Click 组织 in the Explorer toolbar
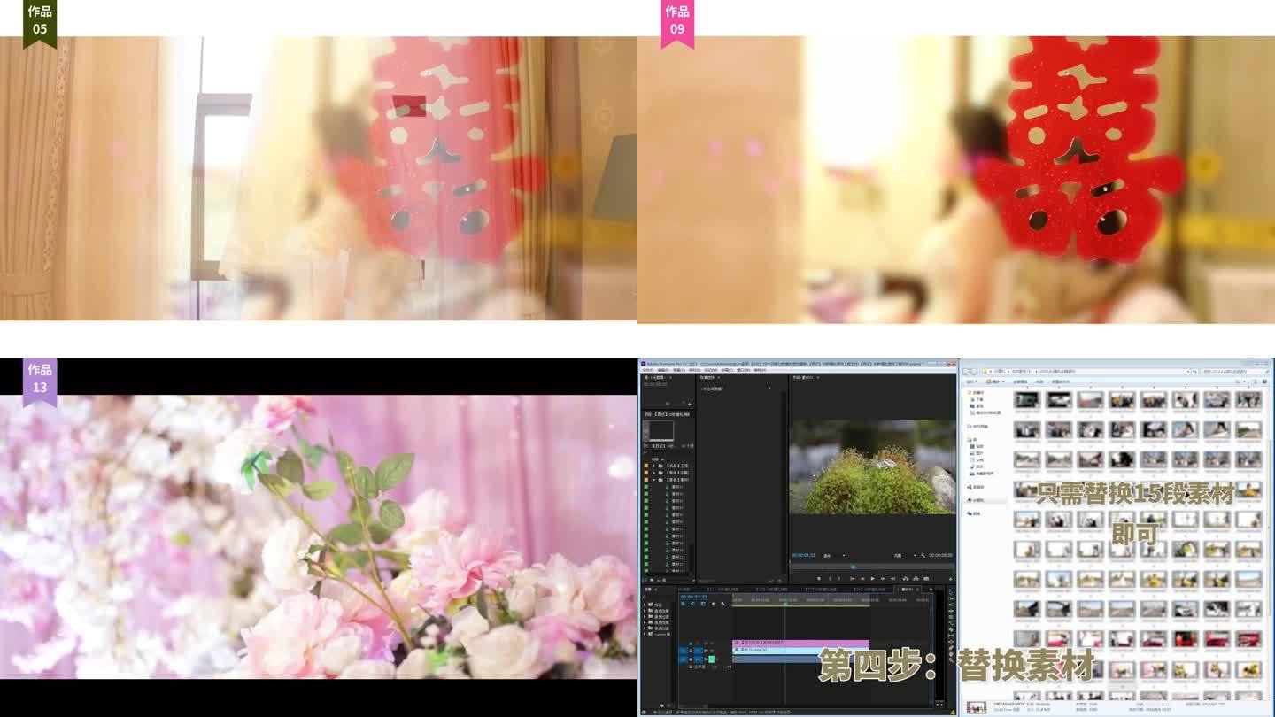The image size is (1275, 717). click(x=971, y=382)
